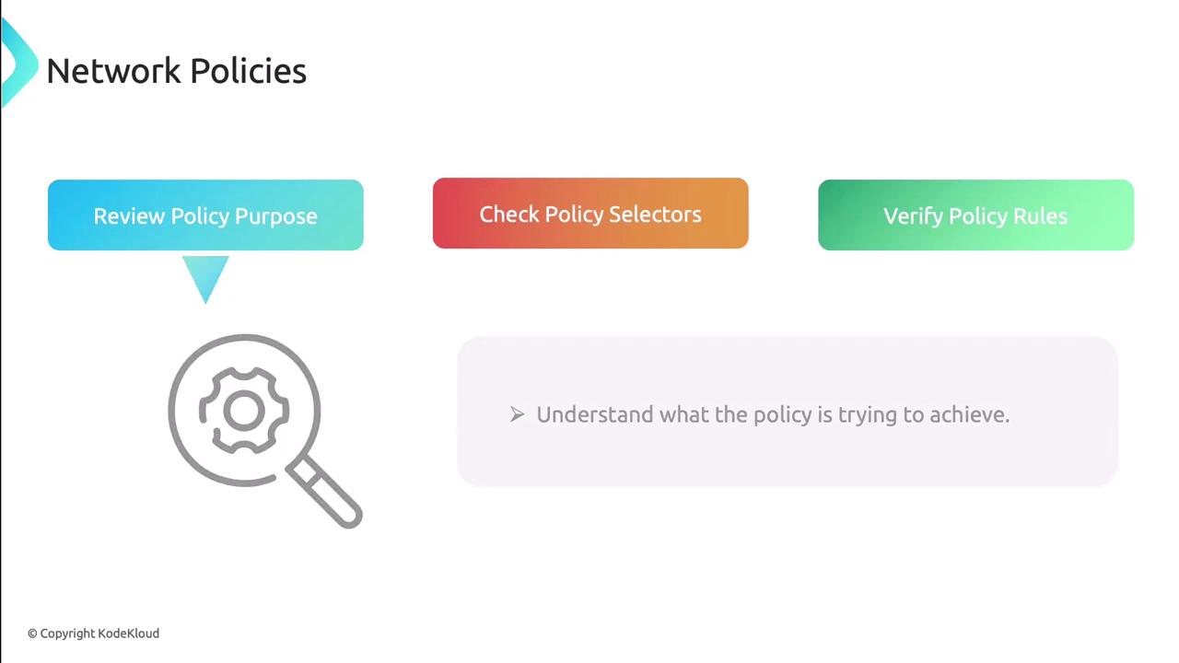Click the word "KodeKloud" in the footer

(128, 634)
